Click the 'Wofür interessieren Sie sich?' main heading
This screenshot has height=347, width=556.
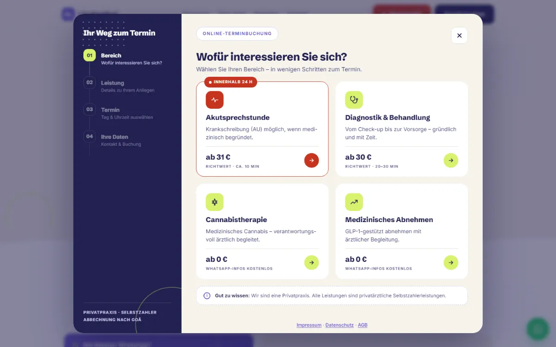coord(272,57)
